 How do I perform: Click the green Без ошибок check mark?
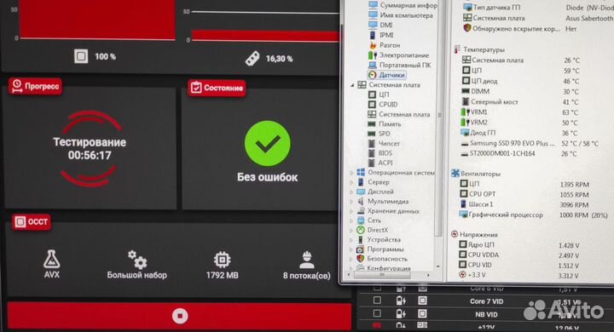268,144
